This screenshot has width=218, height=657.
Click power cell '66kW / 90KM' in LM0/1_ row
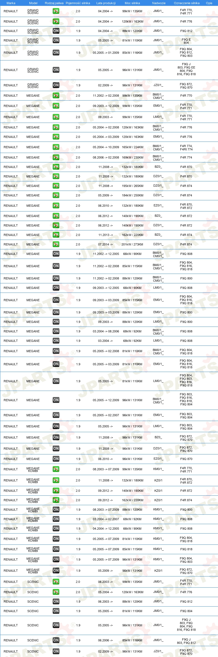[x=132, y=288]
